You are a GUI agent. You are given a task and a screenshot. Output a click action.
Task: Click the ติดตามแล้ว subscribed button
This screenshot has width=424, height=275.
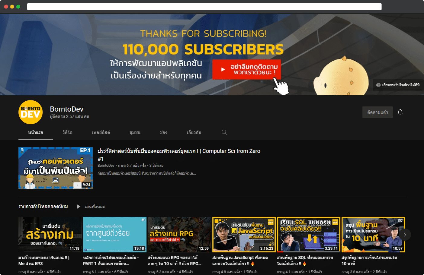point(377,112)
